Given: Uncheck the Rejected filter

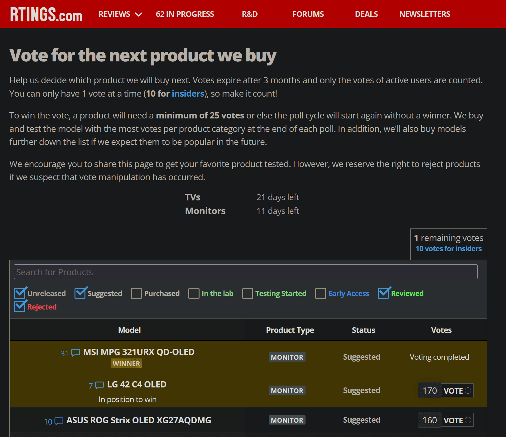Looking at the screenshot, I should coord(20,307).
